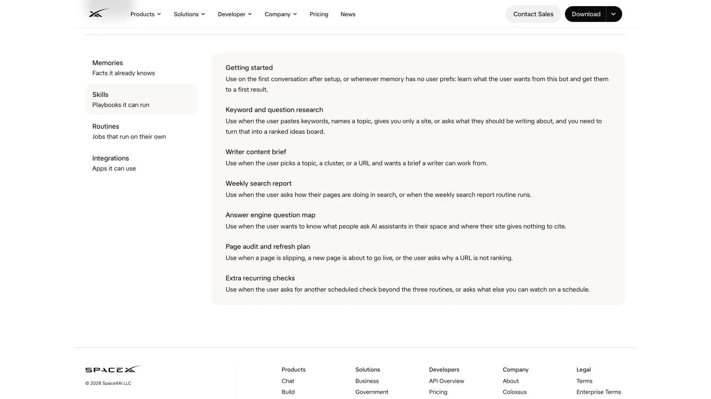Open the Pricing nav link

319,14
